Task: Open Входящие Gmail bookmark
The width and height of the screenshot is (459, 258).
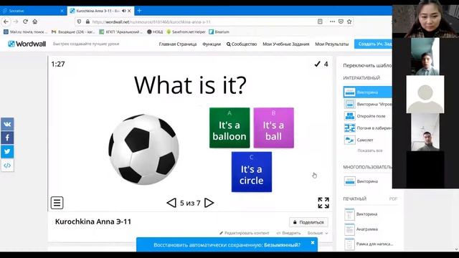Action: (x=73, y=32)
